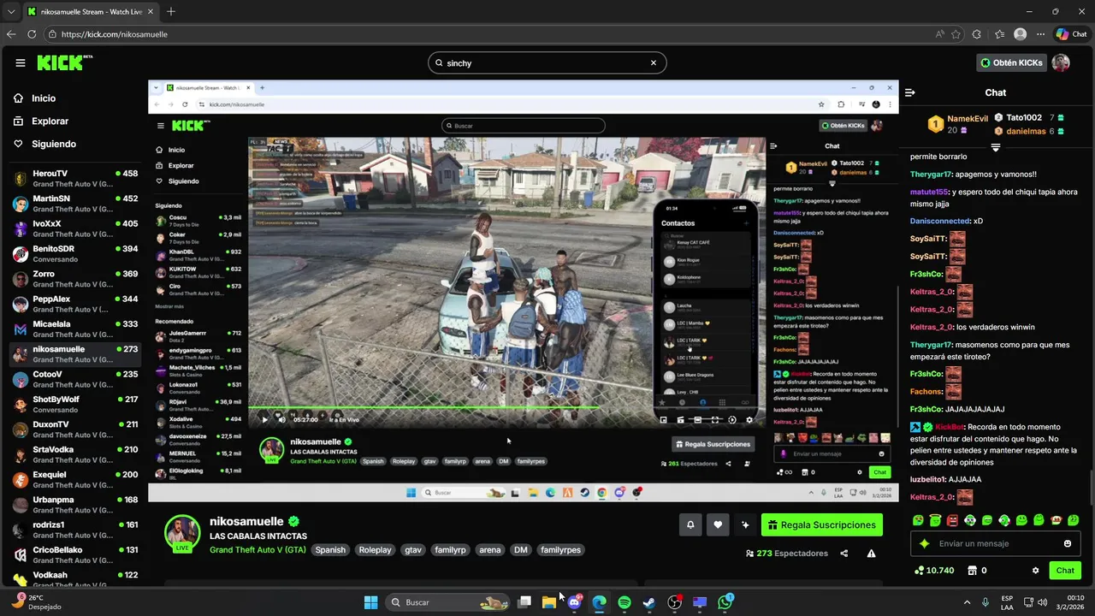
Task: Open the Grand Theft Auto V (GTA) category link
Action: tap(257, 550)
